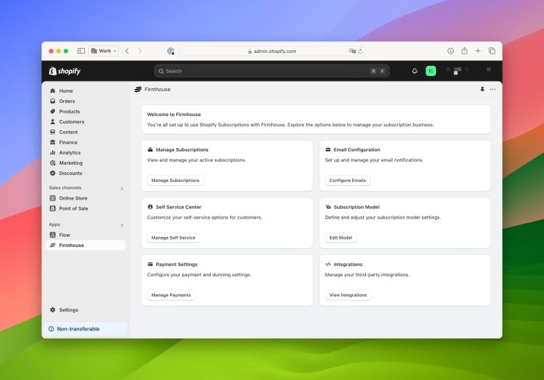This screenshot has width=544, height=380.
Task: Click the Manage Payments button
Action: pyautogui.click(x=171, y=295)
